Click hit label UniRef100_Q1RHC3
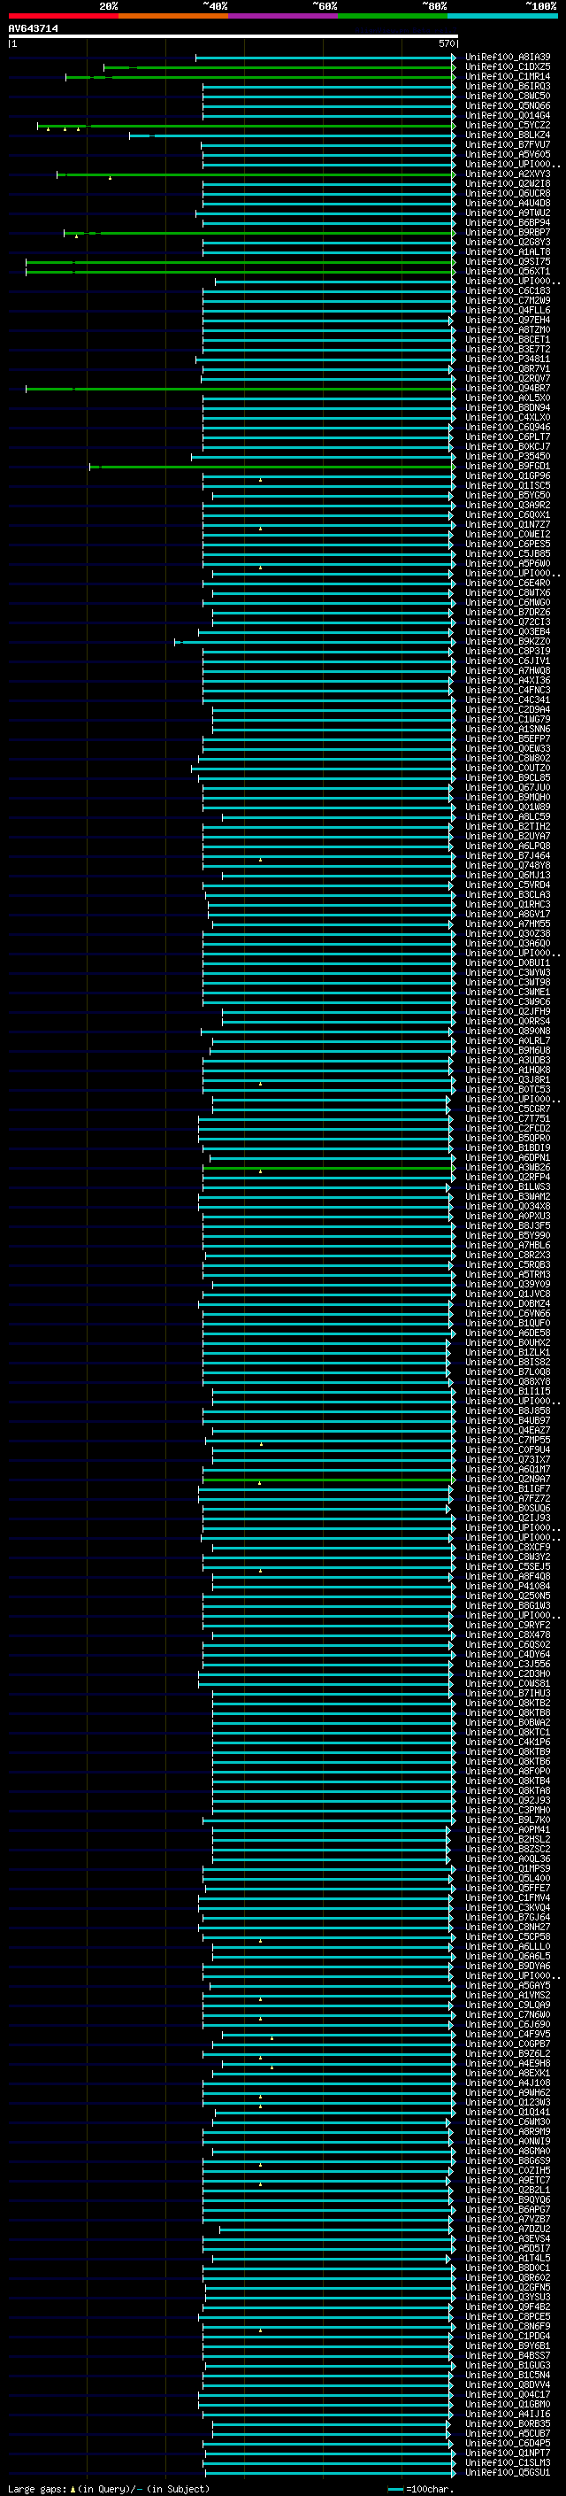This screenshot has width=566, height=2496. [x=507, y=905]
